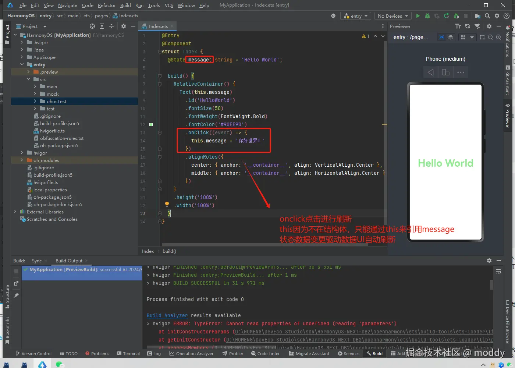Viewport: 515px width, 368px height.
Task: Open the Build Analyzer link
Action: pos(167,315)
